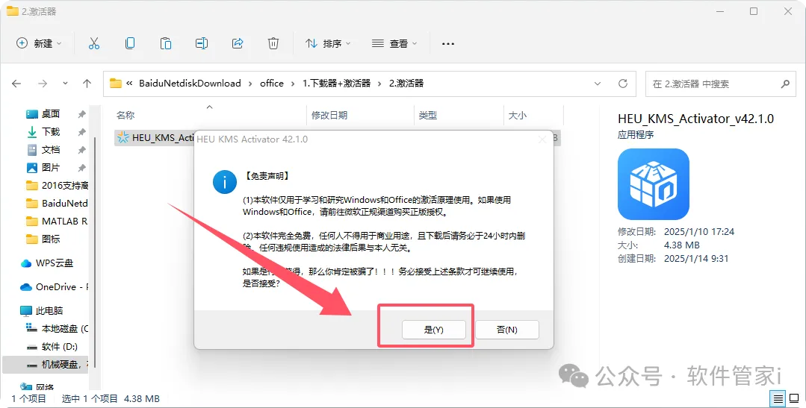Click the monitor icon beside 此电脑

click(x=26, y=310)
